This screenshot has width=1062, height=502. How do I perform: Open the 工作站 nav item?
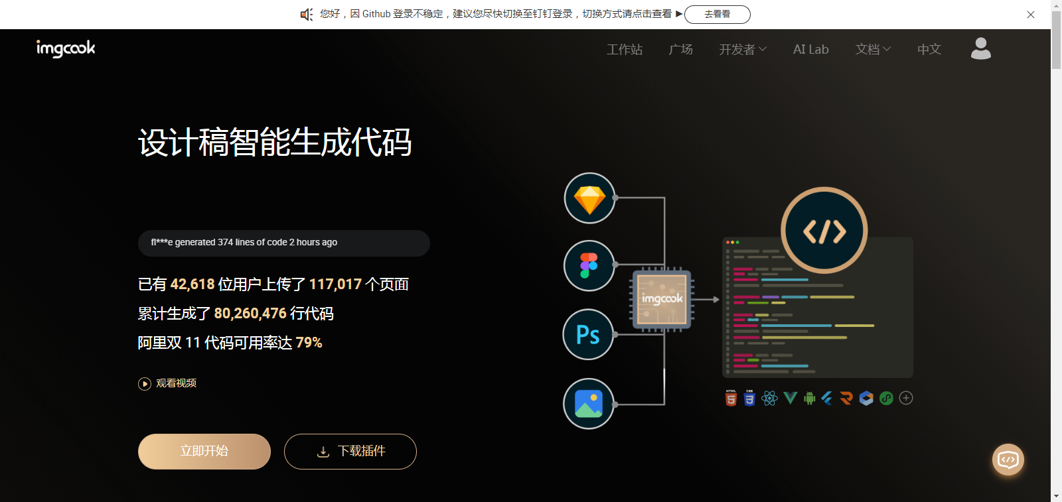point(624,50)
